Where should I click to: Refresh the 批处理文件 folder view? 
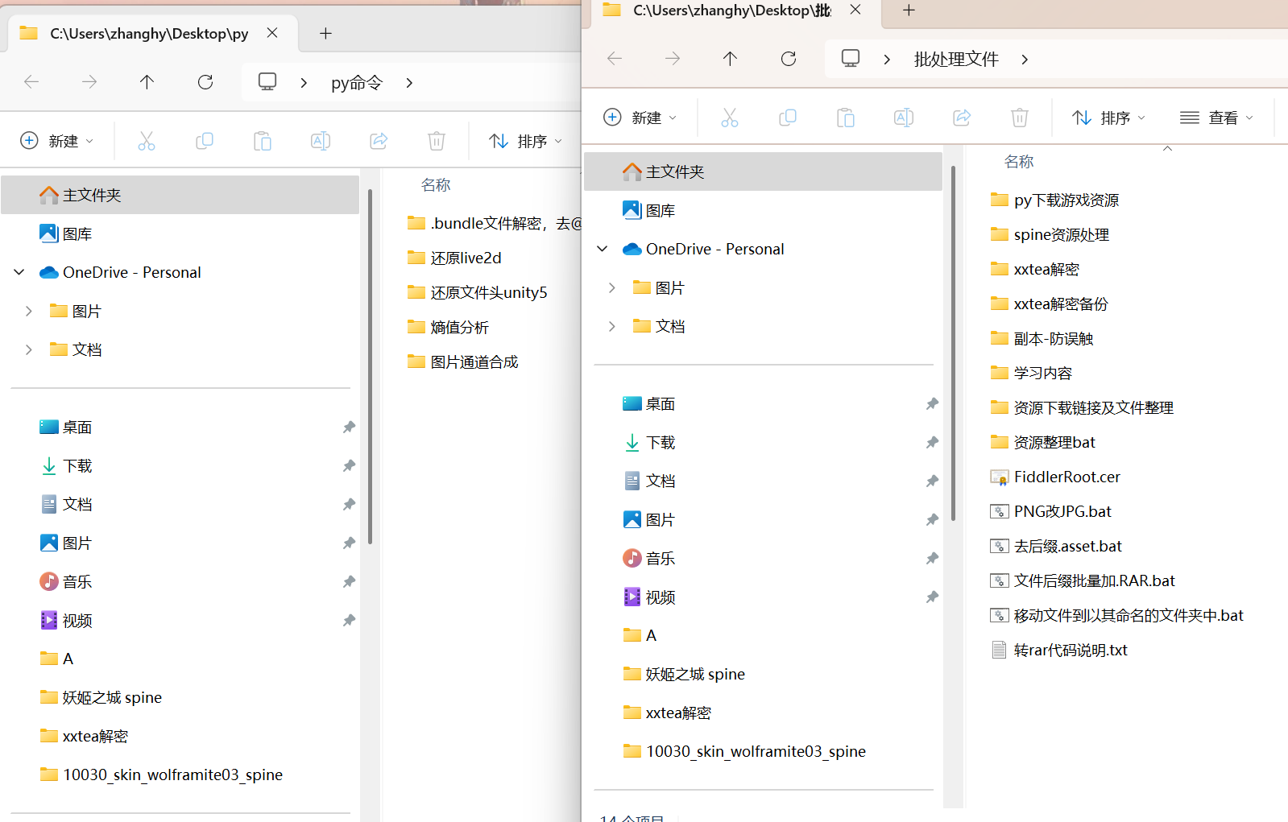pyautogui.click(x=789, y=59)
